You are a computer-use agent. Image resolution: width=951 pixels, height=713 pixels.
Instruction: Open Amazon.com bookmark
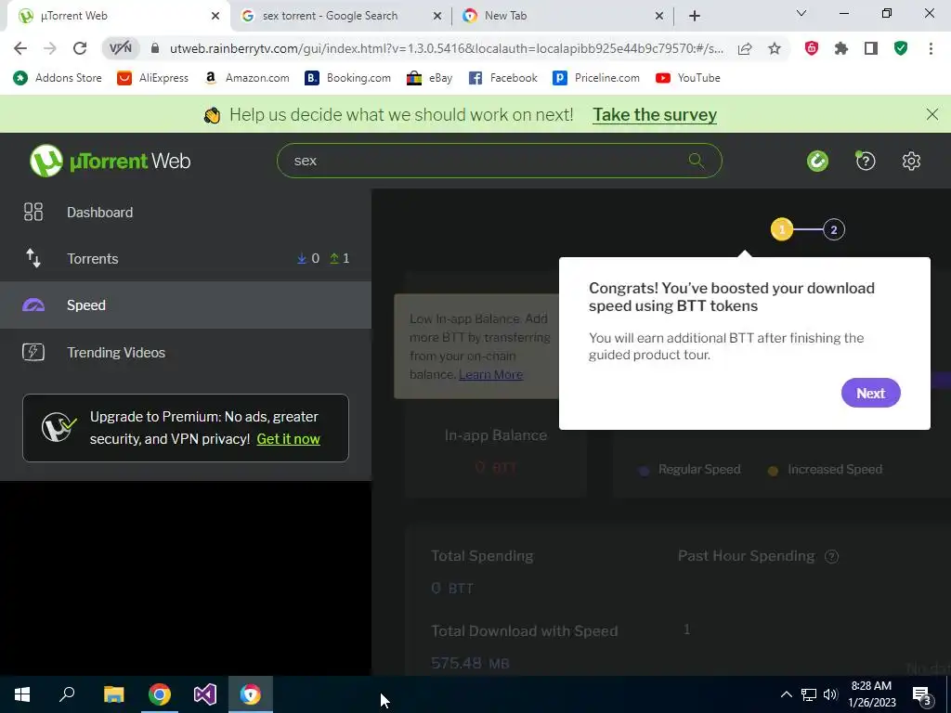(x=246, y=78)
